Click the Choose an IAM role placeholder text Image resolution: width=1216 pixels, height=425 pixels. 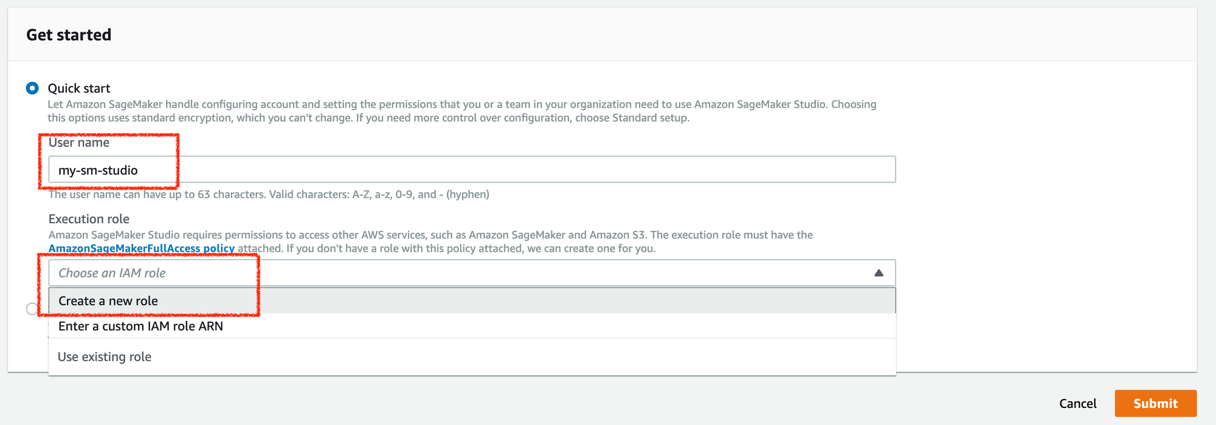pyautogui.click(x=112, y=273)
